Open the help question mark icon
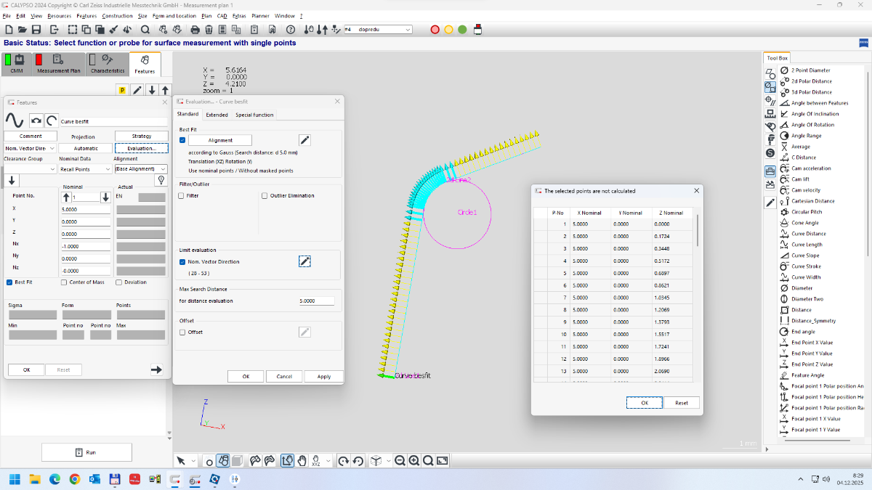Viewport: 872px width, 490px height. click(291, 30)
